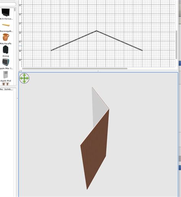Sort by the Sichtb... column header
Screen dimensions: 181x197
(8, 90)
